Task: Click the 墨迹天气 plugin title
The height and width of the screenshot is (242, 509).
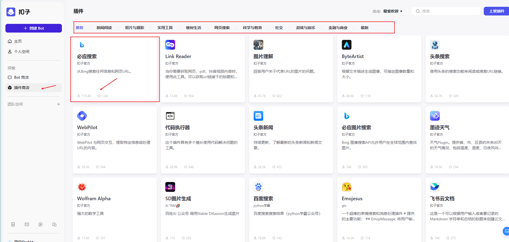Action: [x=440, y=128]
